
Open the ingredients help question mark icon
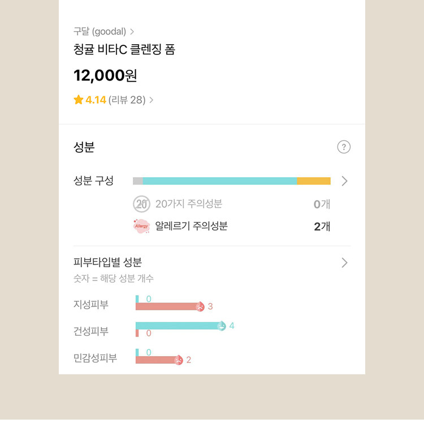click(344, 147)
